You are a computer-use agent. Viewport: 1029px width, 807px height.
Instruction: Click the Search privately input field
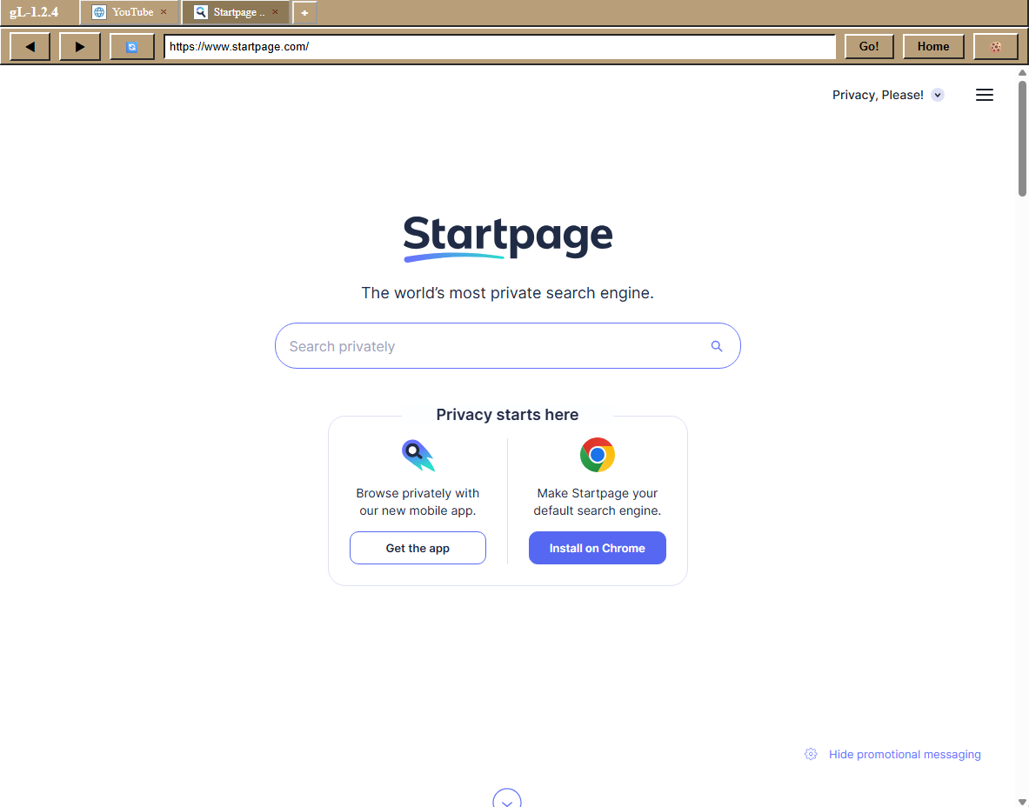[507, 346]
